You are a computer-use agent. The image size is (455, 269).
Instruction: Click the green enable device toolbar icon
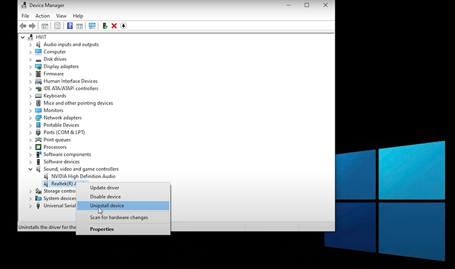tap(105, 26)
